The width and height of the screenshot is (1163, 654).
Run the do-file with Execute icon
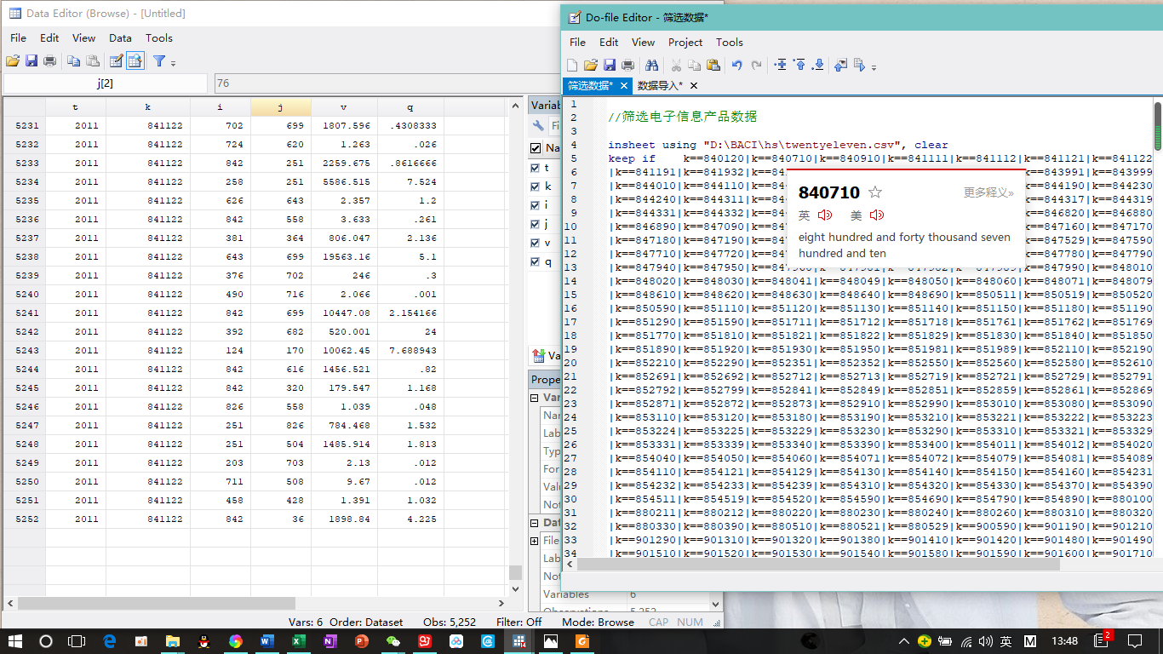click(859, 66)
